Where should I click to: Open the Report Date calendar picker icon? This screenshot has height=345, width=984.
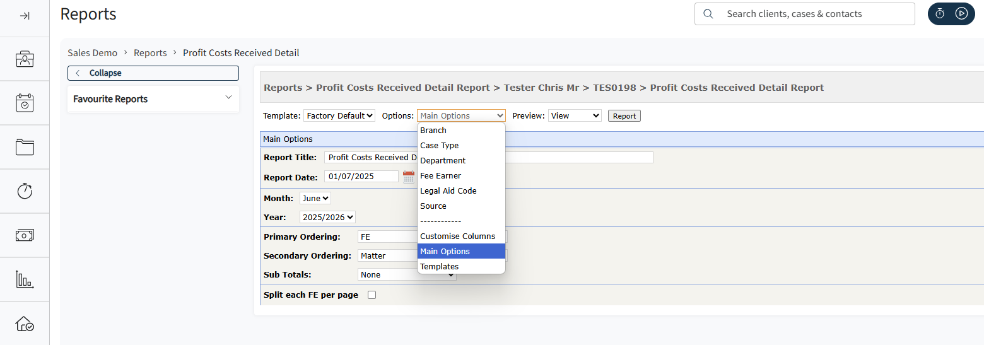(x=409, y=177)
